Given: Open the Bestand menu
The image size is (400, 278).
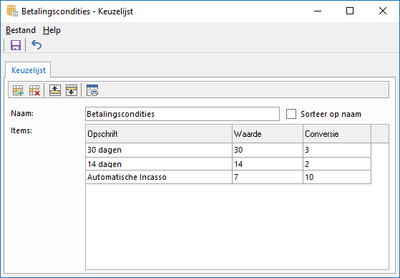Looking at the screenshot, I should [21, 30].
